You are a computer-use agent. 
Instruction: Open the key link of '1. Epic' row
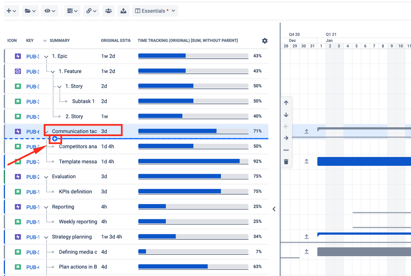pyautogui.click(x=33, y=57)
